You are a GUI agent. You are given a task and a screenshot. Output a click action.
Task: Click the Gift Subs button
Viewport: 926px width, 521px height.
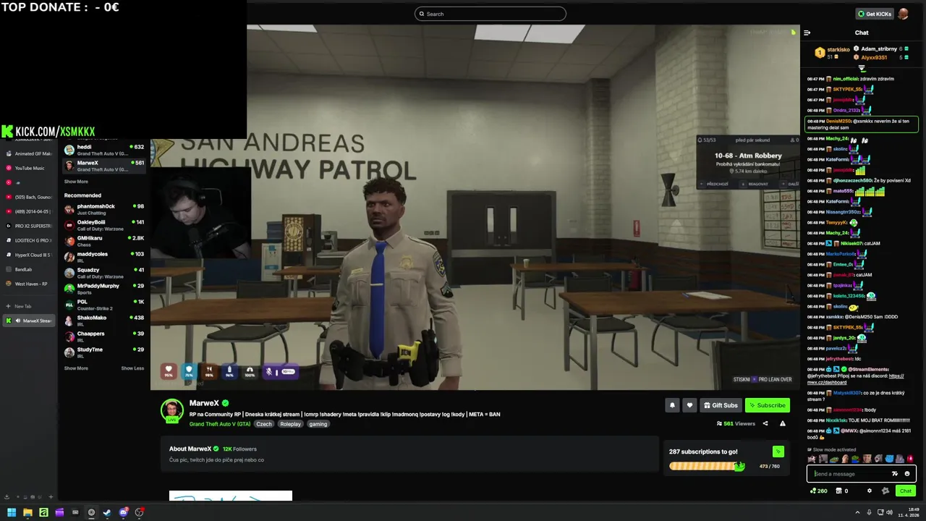[x=721, y=405]
